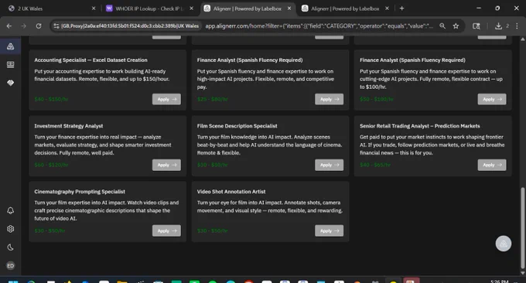Screen dimensions: 526x283
Task: Click the $40 - $65/hr pay rate
Action: point(375,165)
